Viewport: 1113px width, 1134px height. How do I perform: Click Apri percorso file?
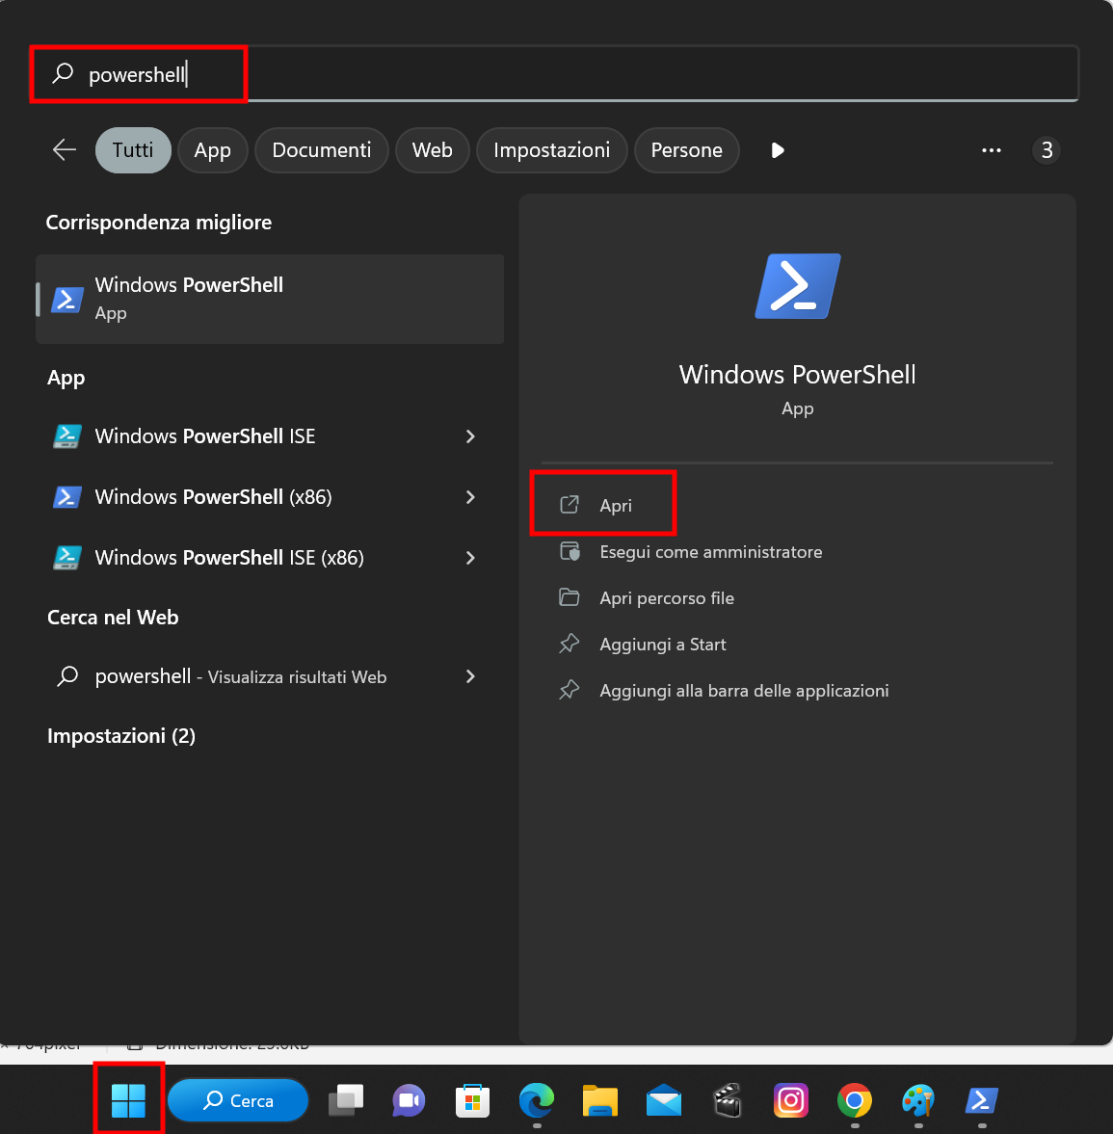click(x=667, y=597)
